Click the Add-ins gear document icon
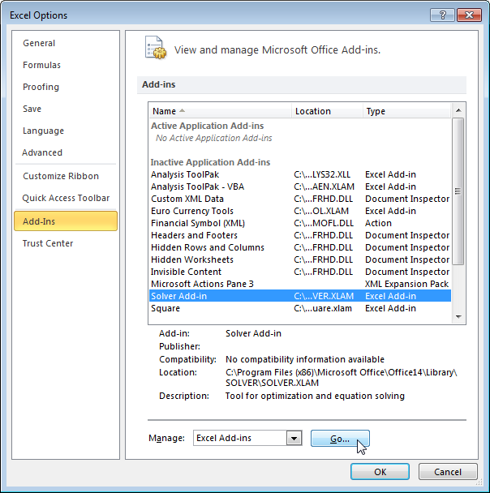 tap(156, 48)
